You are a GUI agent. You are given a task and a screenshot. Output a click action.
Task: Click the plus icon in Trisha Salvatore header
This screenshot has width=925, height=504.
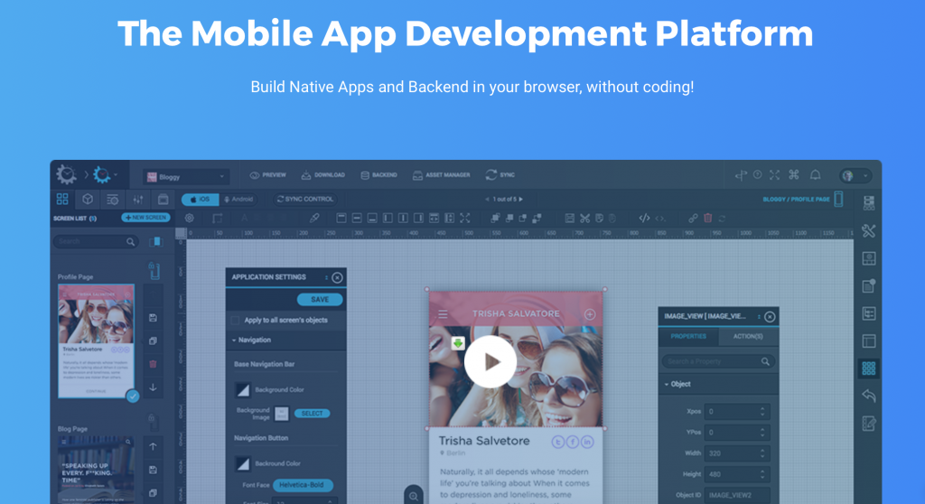click(590, 314)
